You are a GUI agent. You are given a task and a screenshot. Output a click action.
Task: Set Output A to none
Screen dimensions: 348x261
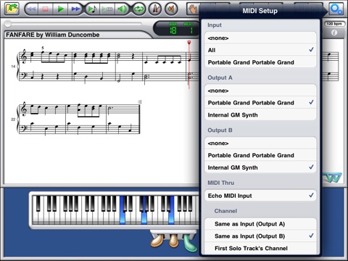tap(260, 91)
